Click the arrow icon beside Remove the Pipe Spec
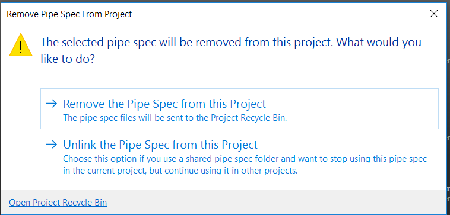The height and width of the screenshot is (215, 450). [x=52, y=104]
